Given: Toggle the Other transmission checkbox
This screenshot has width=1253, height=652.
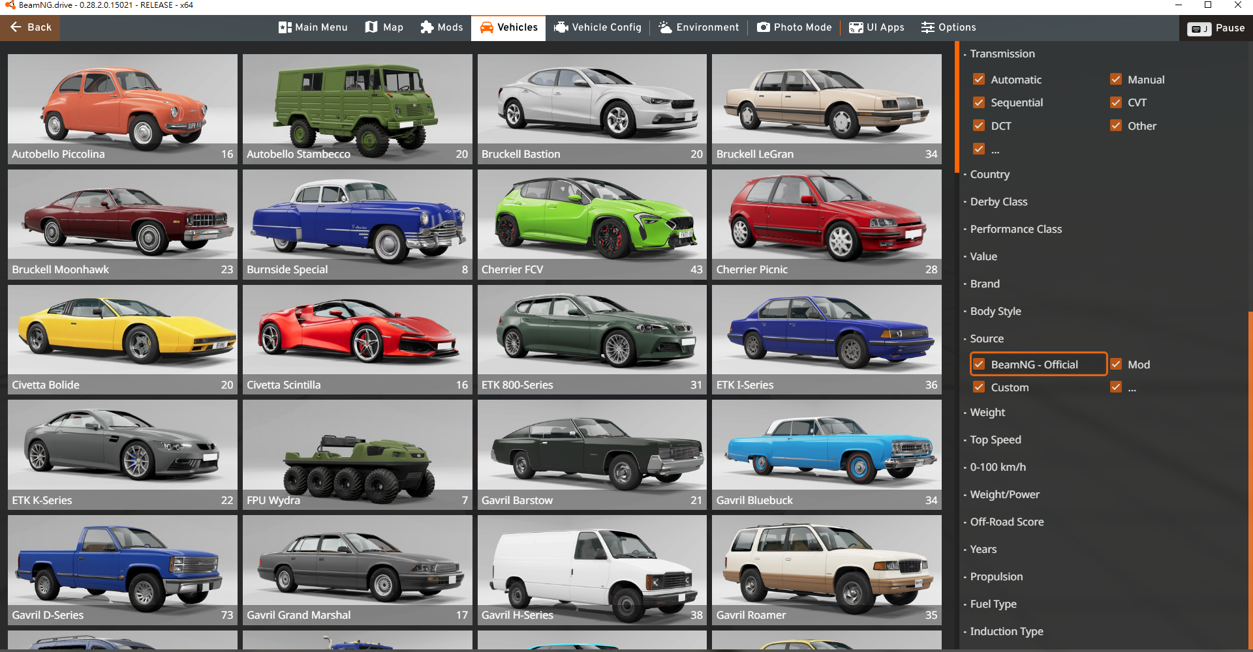Looking at the screenshot, I should [x=1116, y=126].
